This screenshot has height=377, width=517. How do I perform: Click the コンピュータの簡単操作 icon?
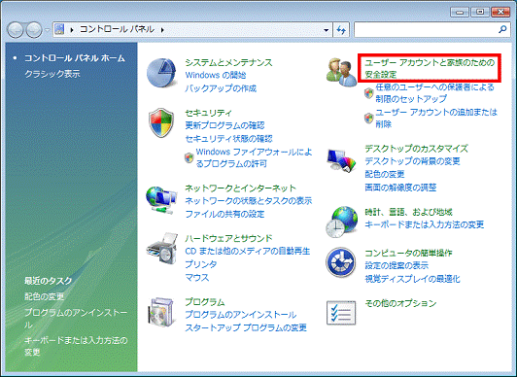click(x=341, y=262)
